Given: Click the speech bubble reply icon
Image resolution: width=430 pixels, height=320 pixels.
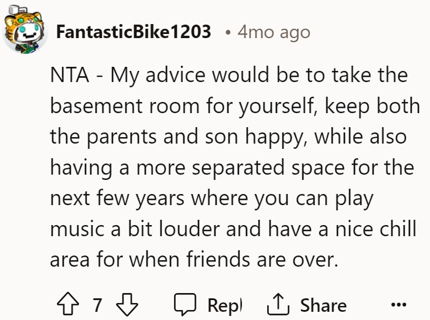Looking at the screenshot, I should pyautogui.click(x=185, y=304).
